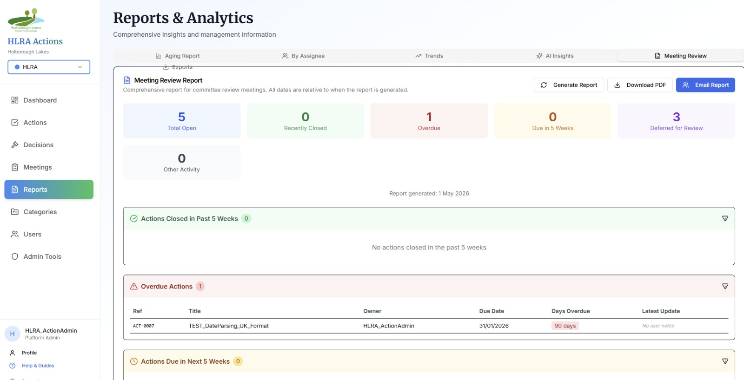
Task: Click the HLRA Actions title
Action: 35,41
